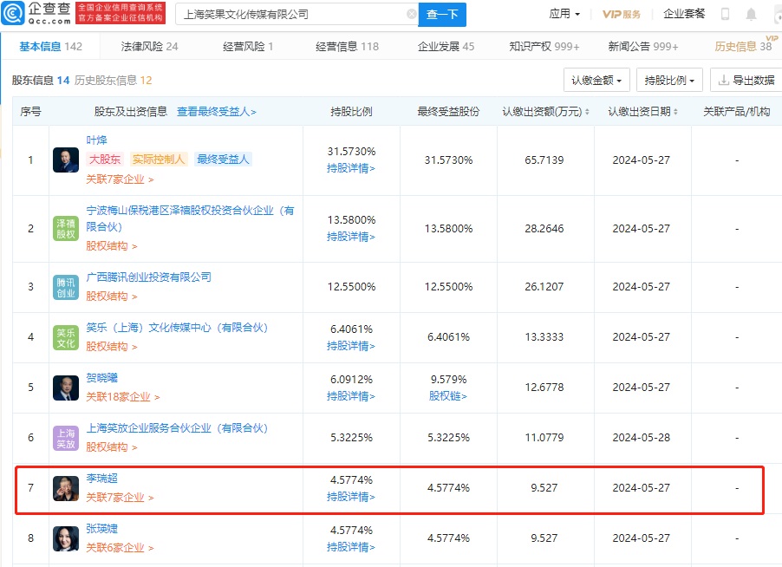The height and width of the screenshot is (567, 782).
Task: Sort by 认缴出资日期 column arrows
Action: click(675, 112)
